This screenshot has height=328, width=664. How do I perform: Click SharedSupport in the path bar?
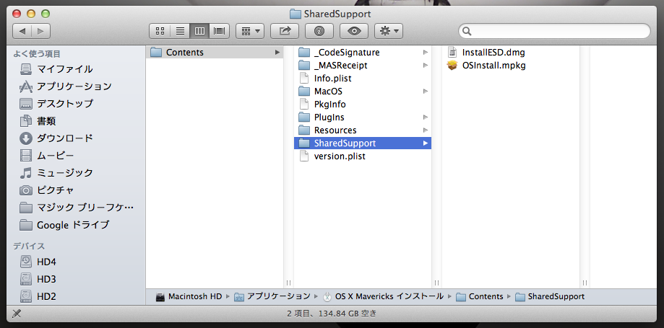pyautogui.click(x=550, y=297)
